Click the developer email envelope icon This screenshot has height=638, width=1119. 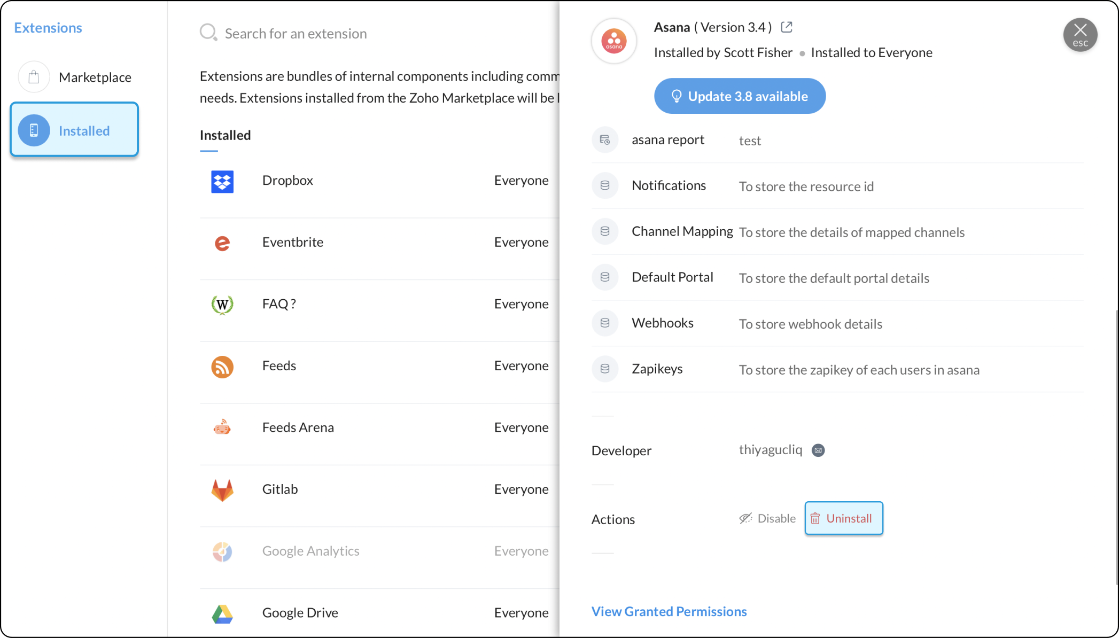coord(818,450)
